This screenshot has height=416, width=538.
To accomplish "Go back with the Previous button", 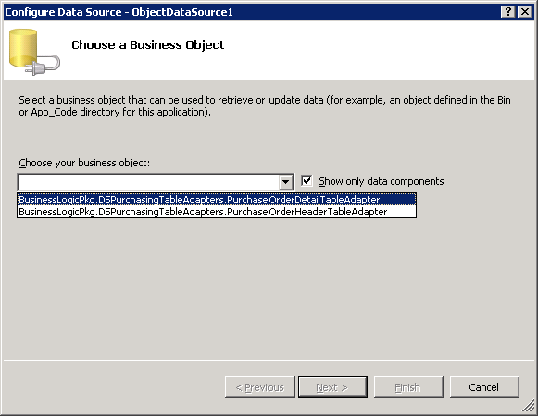I will (x=259, y=387).
